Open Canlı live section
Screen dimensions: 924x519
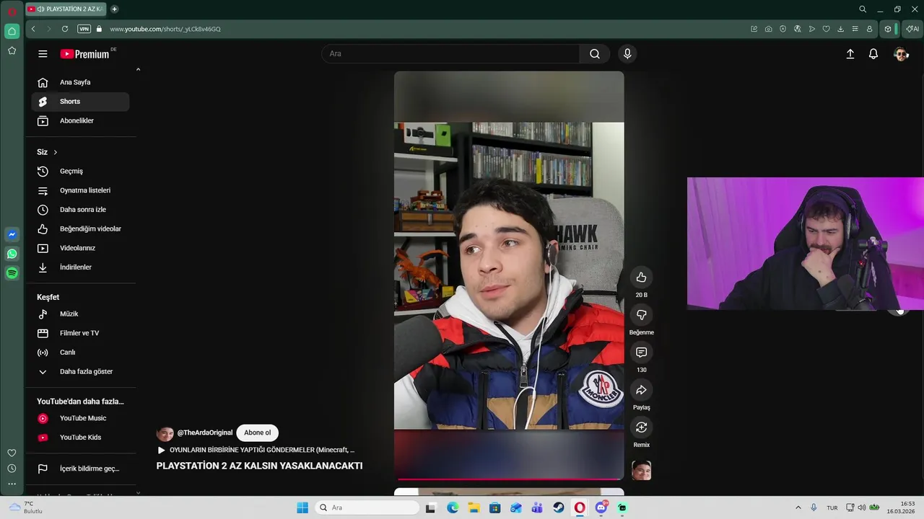click(80, 352)
